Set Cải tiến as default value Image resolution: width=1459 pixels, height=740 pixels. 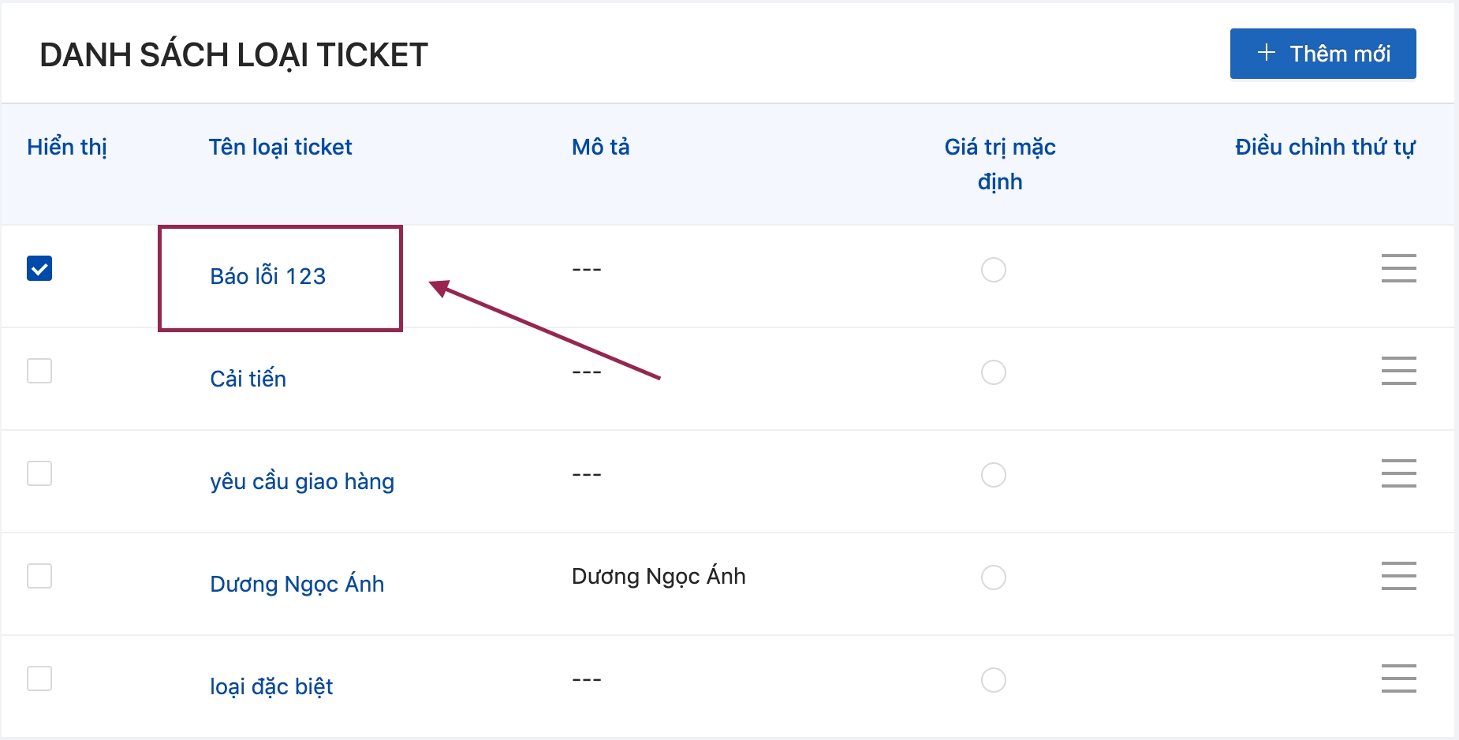coord(993,372)
